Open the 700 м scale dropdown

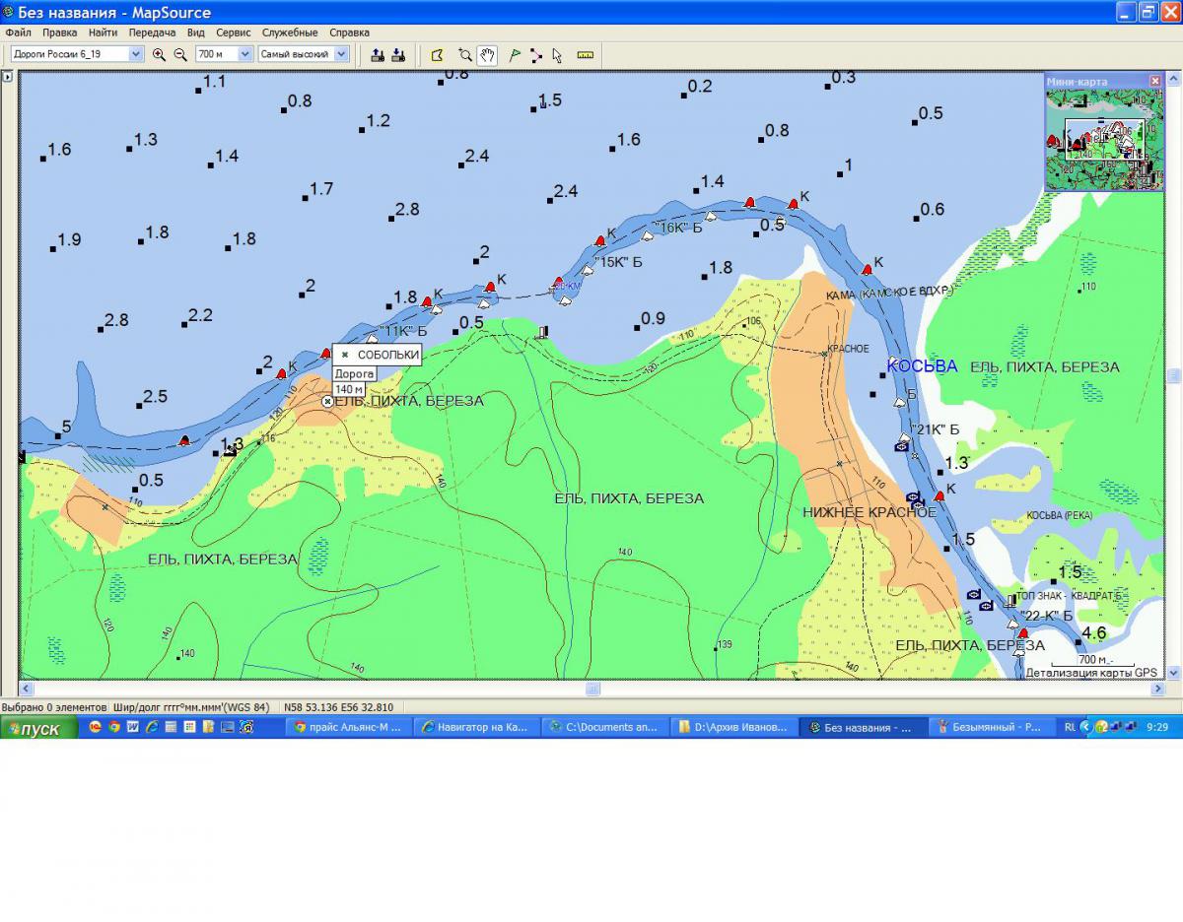[x=245, y=54]
